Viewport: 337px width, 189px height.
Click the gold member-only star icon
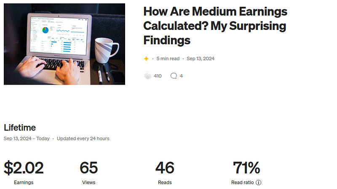point(146,59)
